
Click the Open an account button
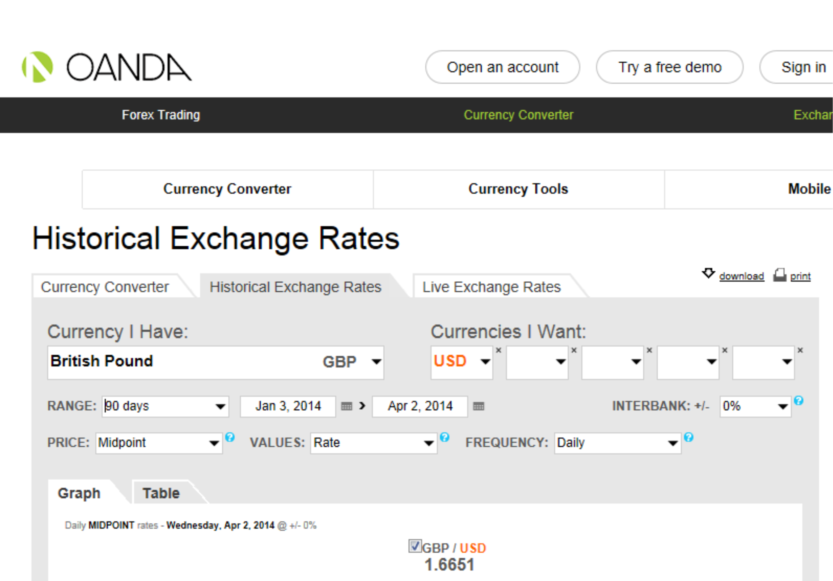(502, 67)
